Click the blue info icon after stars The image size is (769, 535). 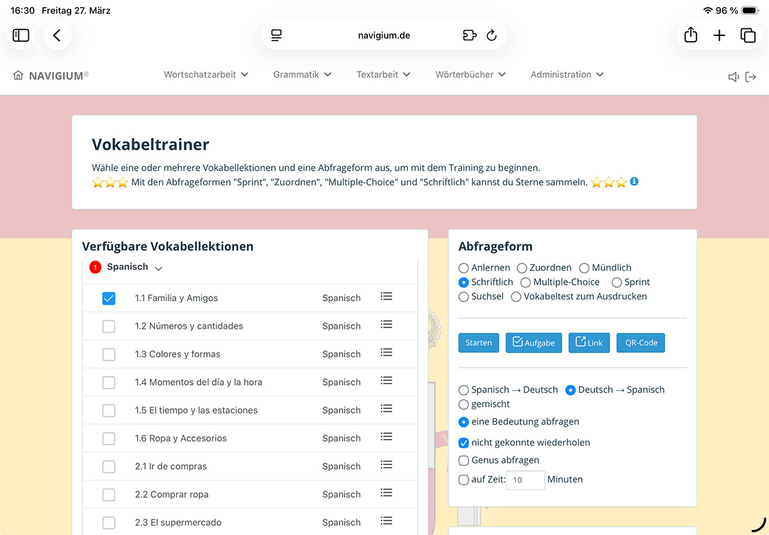click(x=634, y=182)
